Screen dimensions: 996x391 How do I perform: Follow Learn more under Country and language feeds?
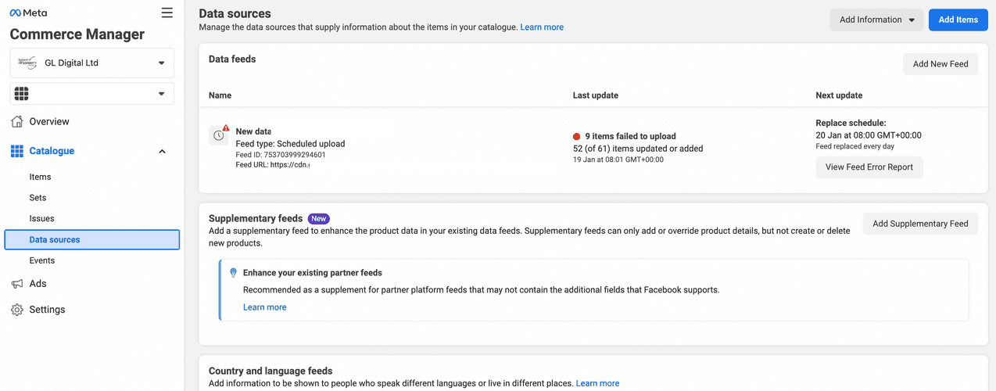point(597,383)
